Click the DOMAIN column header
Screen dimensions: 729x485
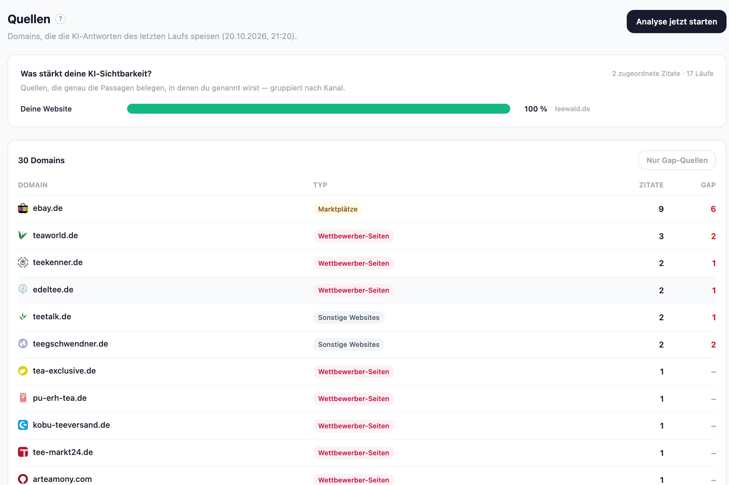pos(33,185)
